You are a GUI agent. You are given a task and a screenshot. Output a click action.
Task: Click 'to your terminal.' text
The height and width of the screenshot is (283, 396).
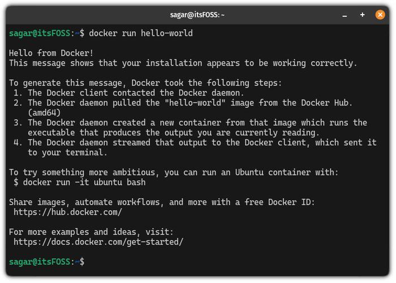coord(68,153)
